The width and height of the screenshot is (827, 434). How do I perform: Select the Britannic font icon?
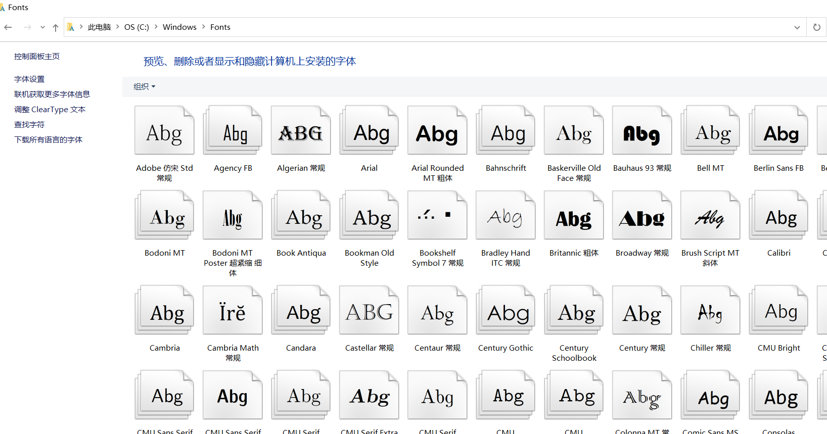(574, 215)
